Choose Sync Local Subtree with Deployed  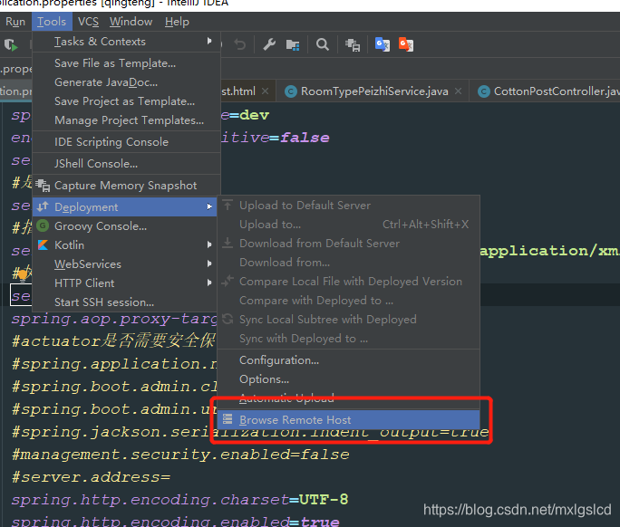coord(348,320)
